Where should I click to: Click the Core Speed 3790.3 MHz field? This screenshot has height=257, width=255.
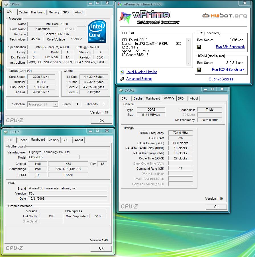click(x=41, y=77)
